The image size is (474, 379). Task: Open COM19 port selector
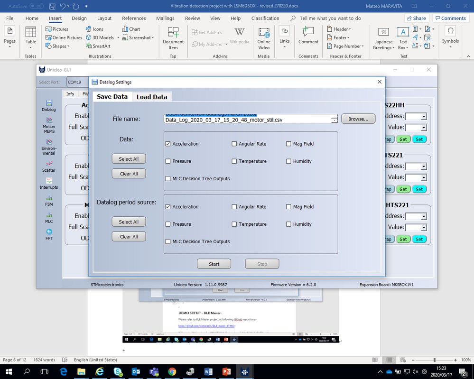[x=77, y=82]
